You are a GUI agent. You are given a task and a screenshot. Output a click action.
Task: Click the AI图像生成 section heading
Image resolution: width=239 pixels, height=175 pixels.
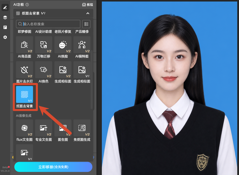tap(24, 115)
